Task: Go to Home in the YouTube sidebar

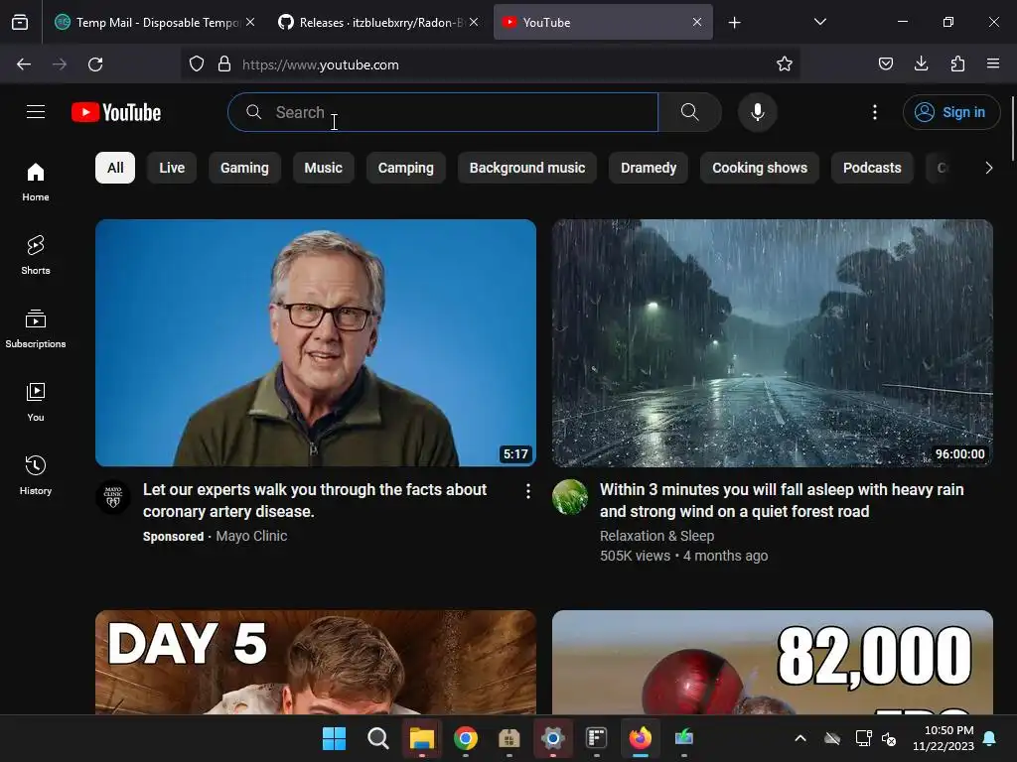Action: 36,183
